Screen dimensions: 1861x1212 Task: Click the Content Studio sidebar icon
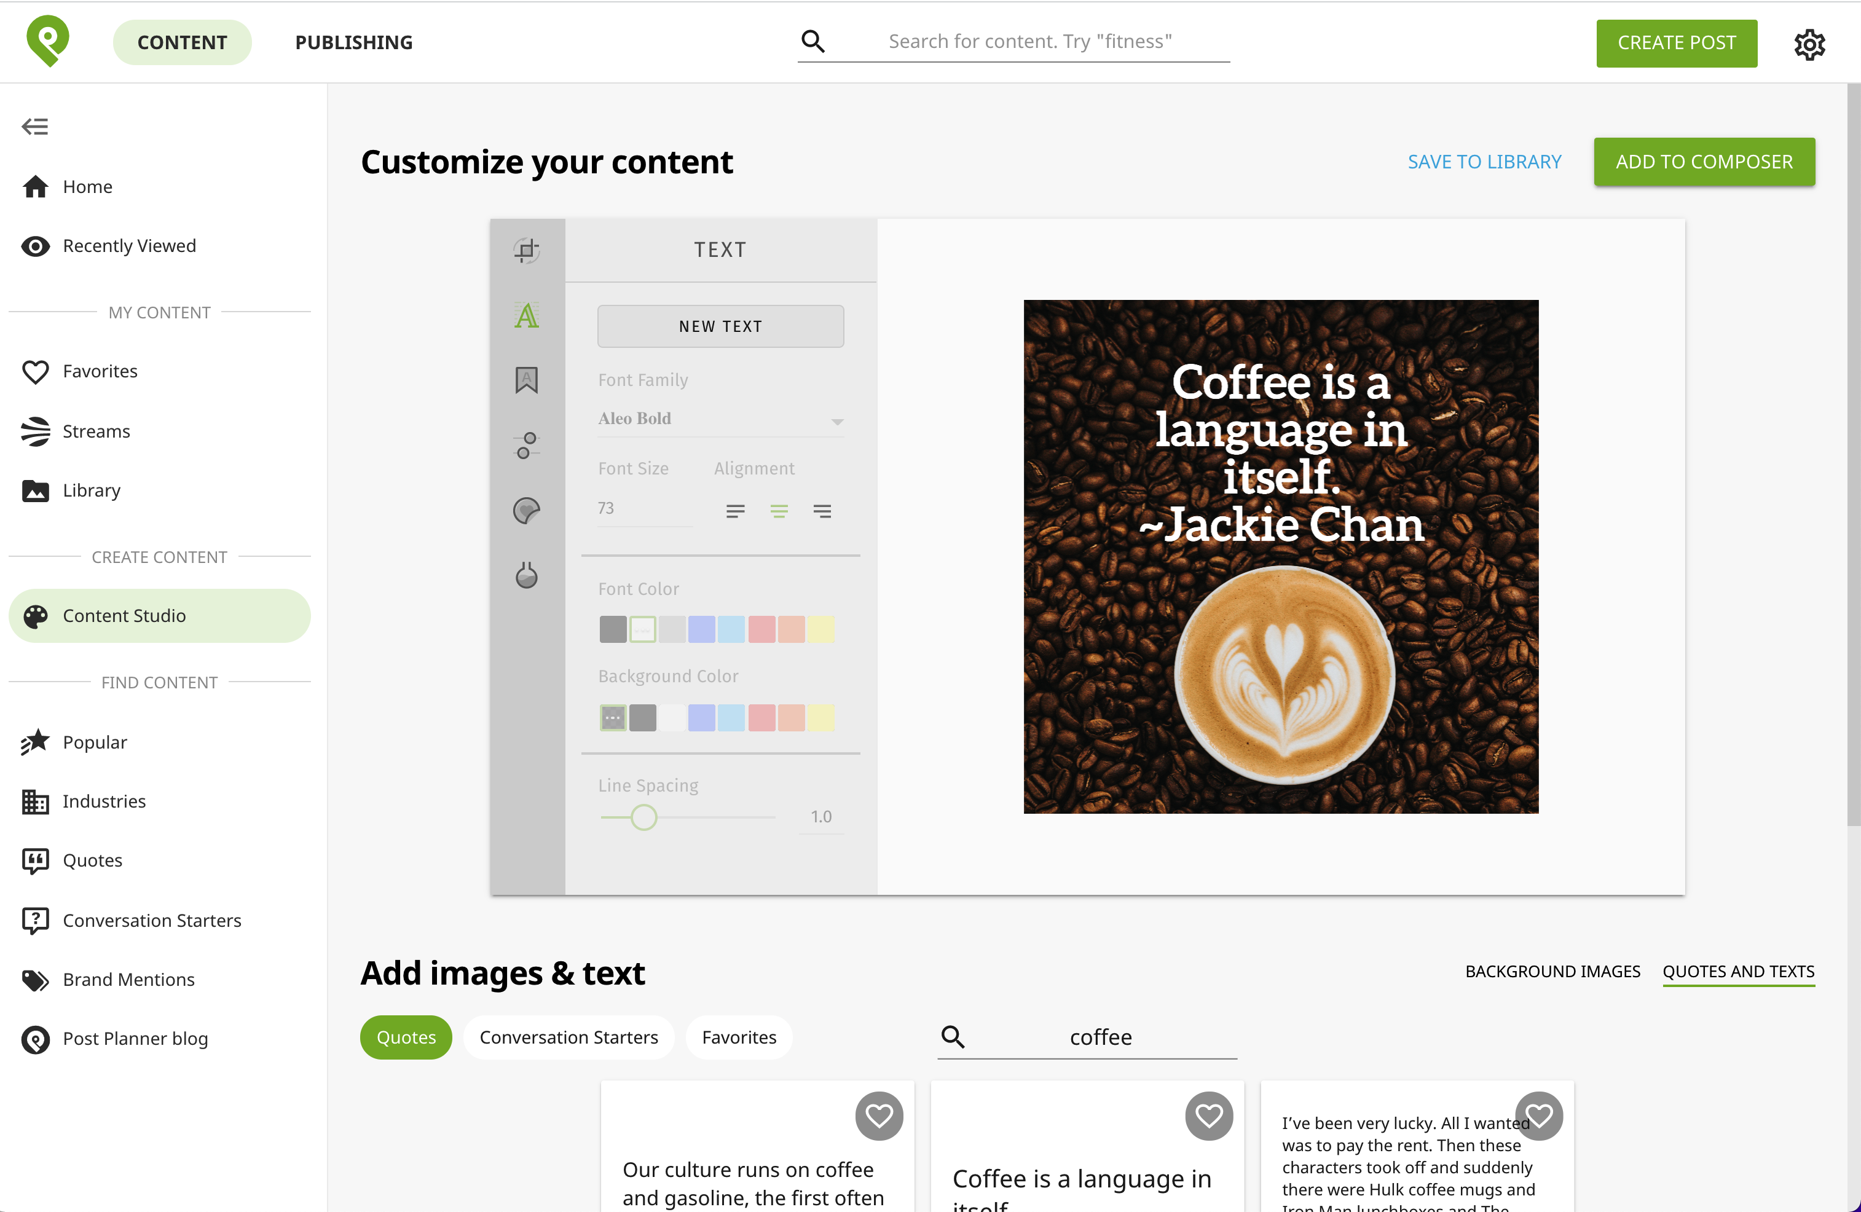tap(37, 615)
